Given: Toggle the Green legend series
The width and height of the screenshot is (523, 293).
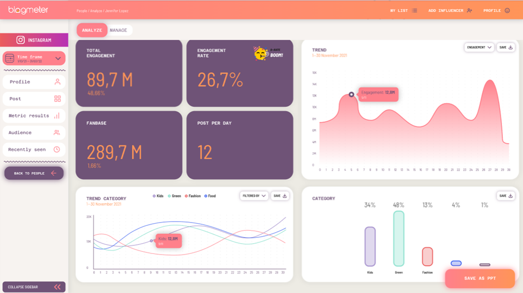Looking at the screenshot, I should tap(175, 196).
